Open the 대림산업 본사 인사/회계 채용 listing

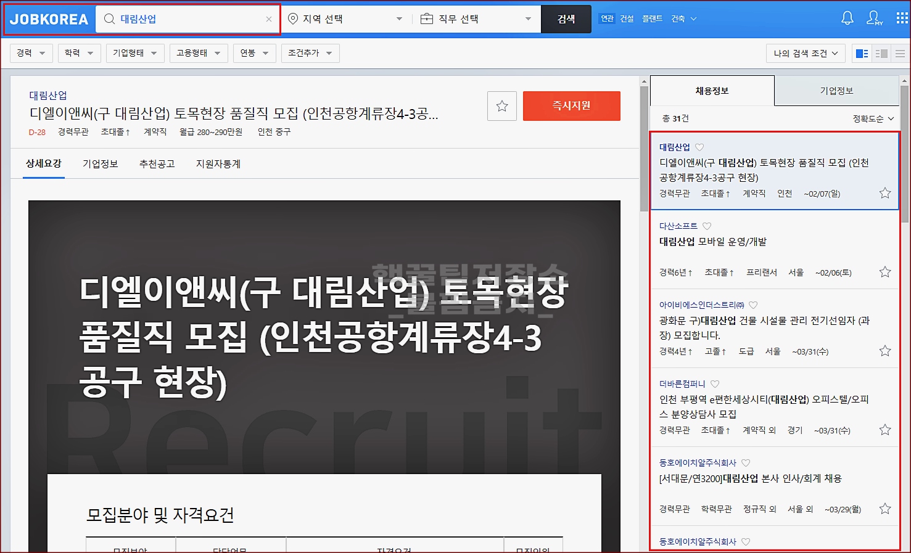point(751,478)
